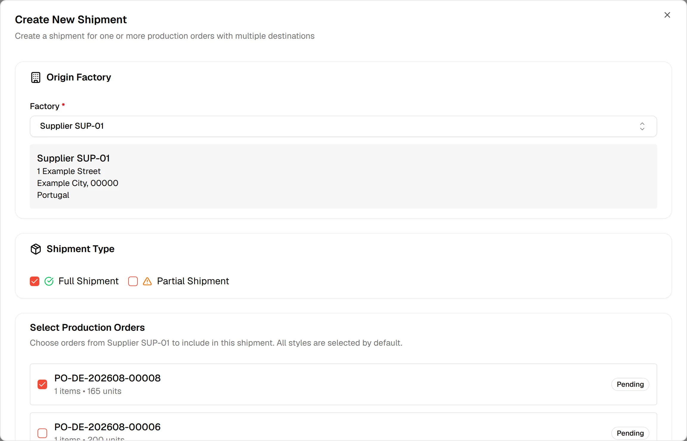
Task: Click the Factory field label
Action: tap(45, 106)
